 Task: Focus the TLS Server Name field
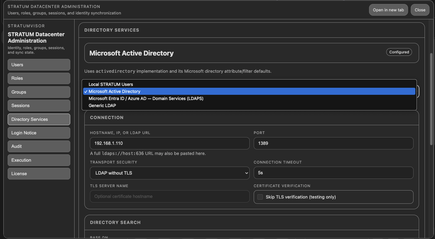(170, 196)
